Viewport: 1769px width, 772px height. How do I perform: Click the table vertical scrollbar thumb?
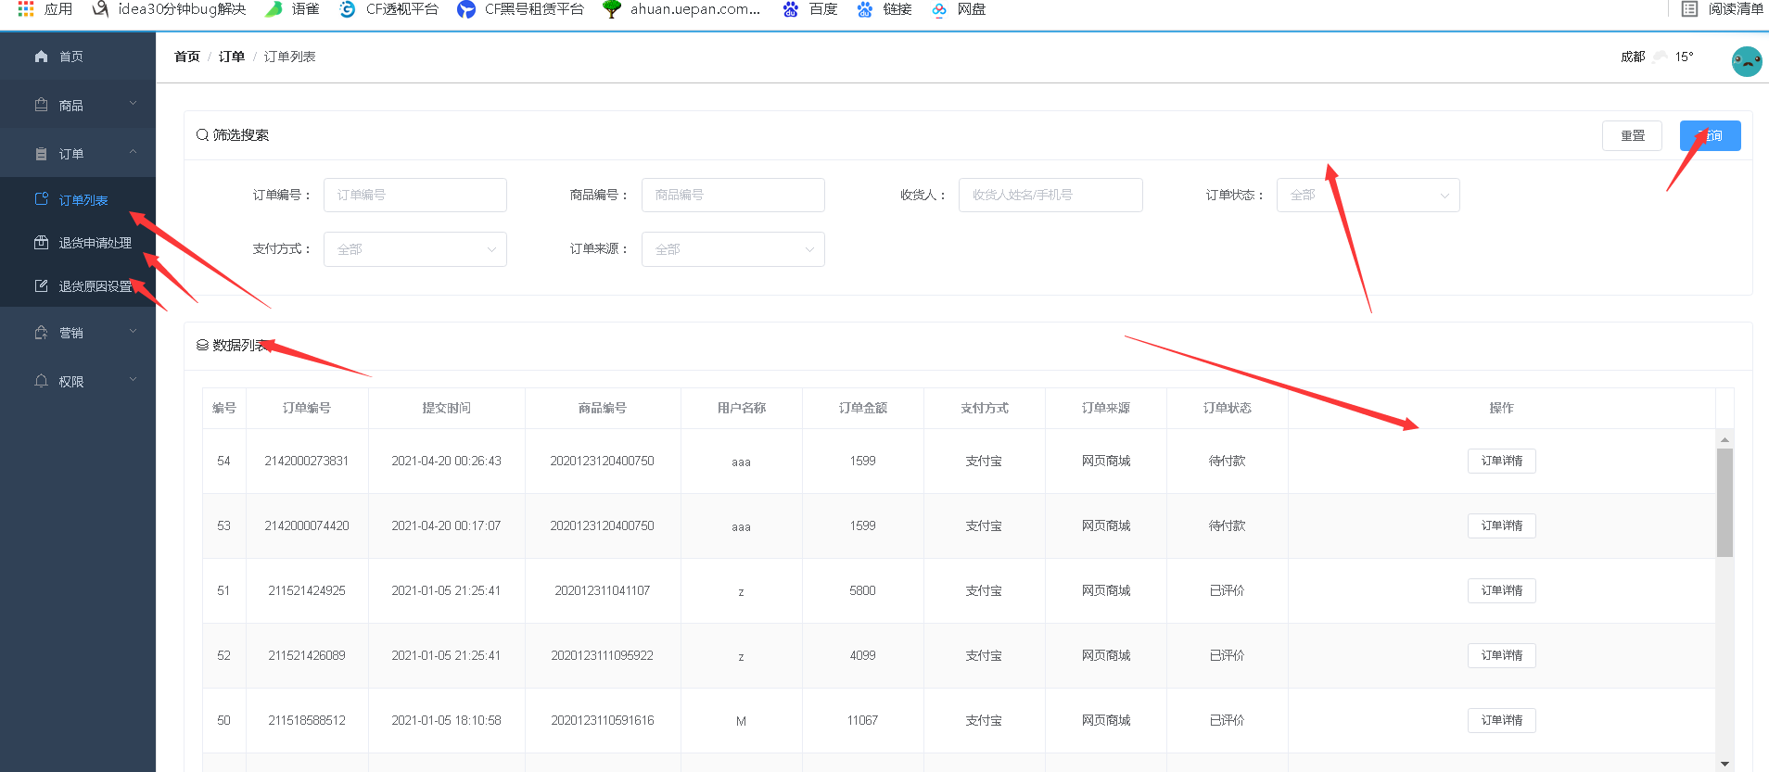click(x=1724, y=502)
